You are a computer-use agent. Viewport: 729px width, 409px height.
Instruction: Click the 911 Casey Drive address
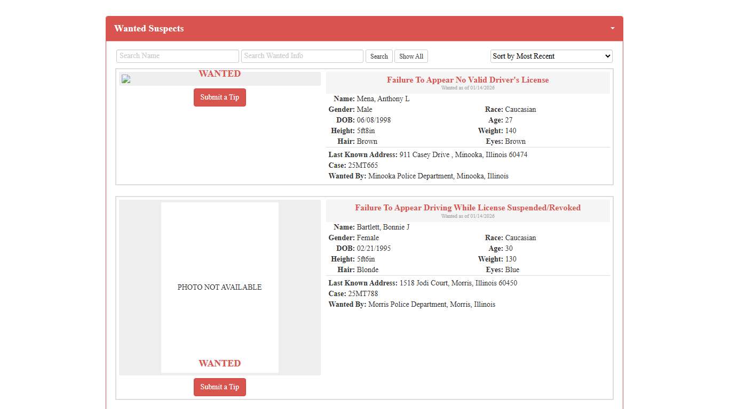tap(463, 155)
